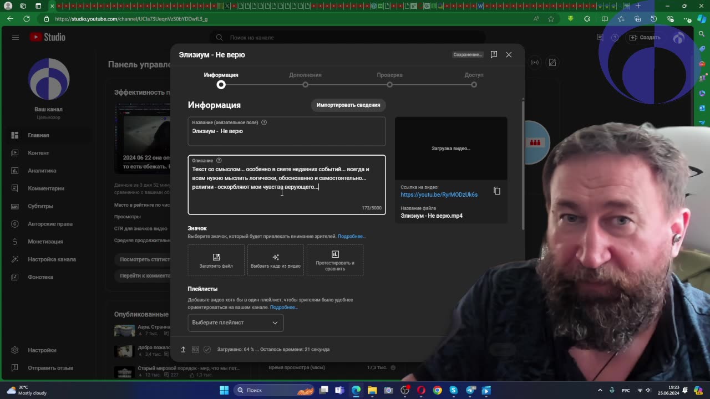The width and height of the screenshot is (710, 399).
Task: Go to the Проверка step
Action: 389,80
